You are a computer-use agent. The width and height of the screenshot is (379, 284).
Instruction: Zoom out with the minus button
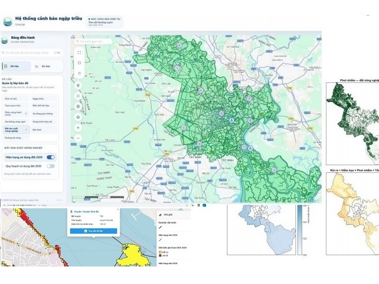coord(78,138)
